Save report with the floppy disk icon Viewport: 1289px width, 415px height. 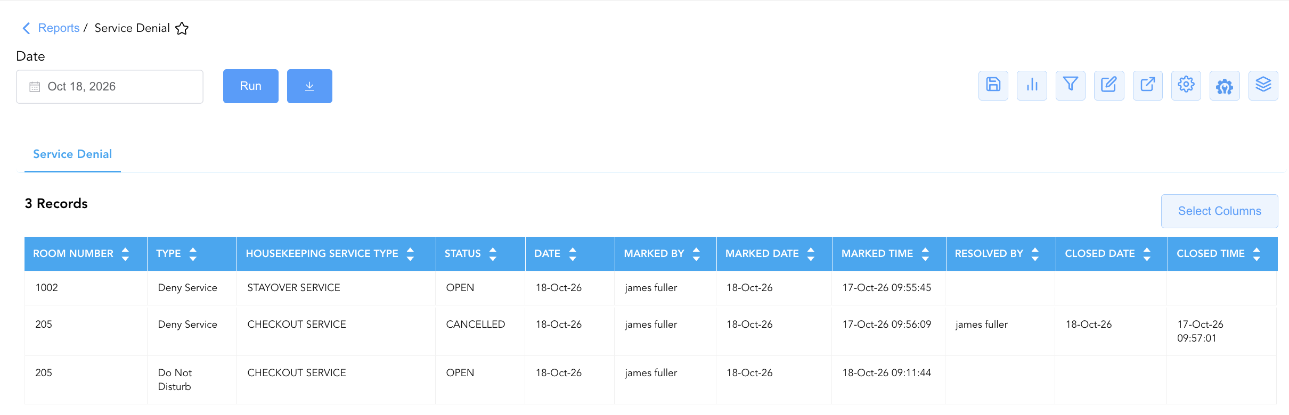[x=993, y=85]
